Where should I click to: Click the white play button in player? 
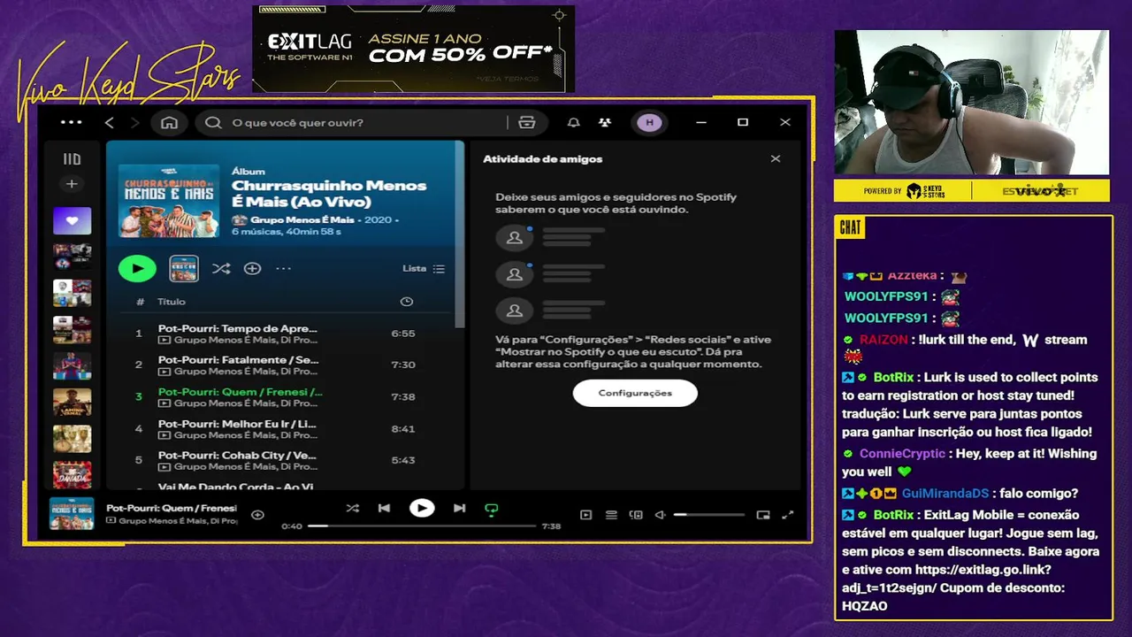pyautogui.click(x=422, y=508)
